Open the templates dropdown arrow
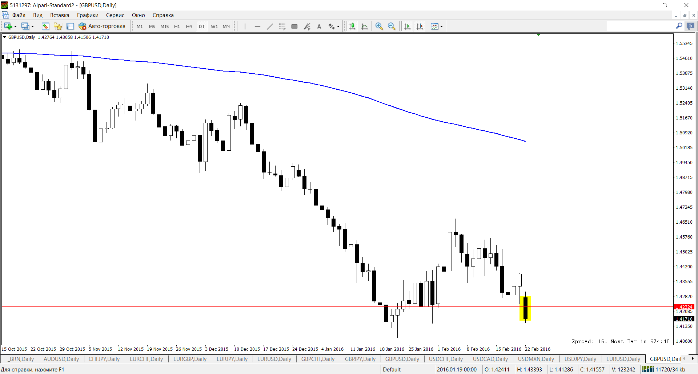698x374 pixels. point(441,27)
